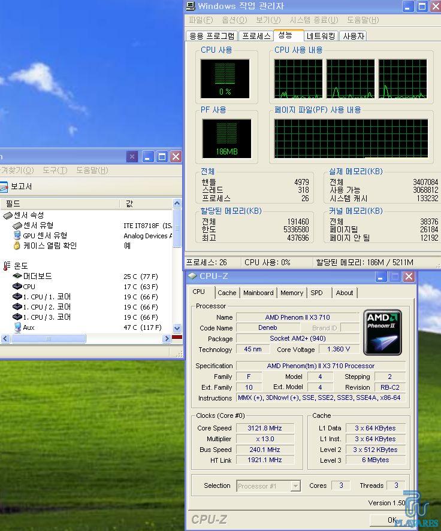Open the 도움말(H) menu in sensor window

92,171
